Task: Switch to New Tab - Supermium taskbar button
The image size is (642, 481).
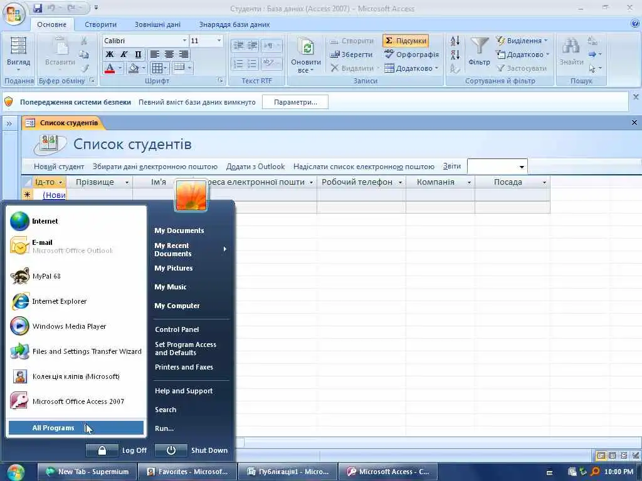Action: pos(87,472)
